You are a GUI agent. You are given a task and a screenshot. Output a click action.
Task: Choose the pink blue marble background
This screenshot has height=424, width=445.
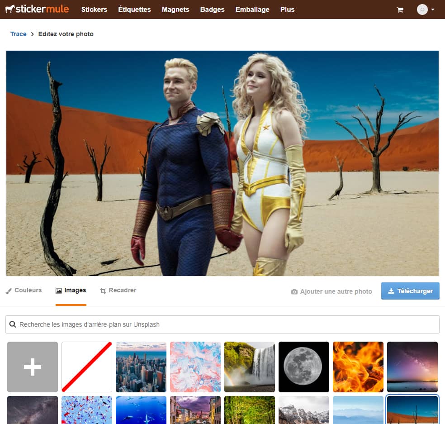[x=195, y=367]
